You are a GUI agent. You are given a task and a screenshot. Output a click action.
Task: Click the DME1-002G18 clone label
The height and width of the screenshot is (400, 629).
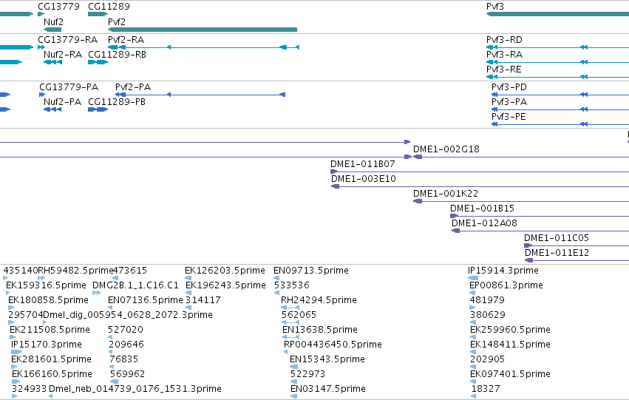(446, 149)
